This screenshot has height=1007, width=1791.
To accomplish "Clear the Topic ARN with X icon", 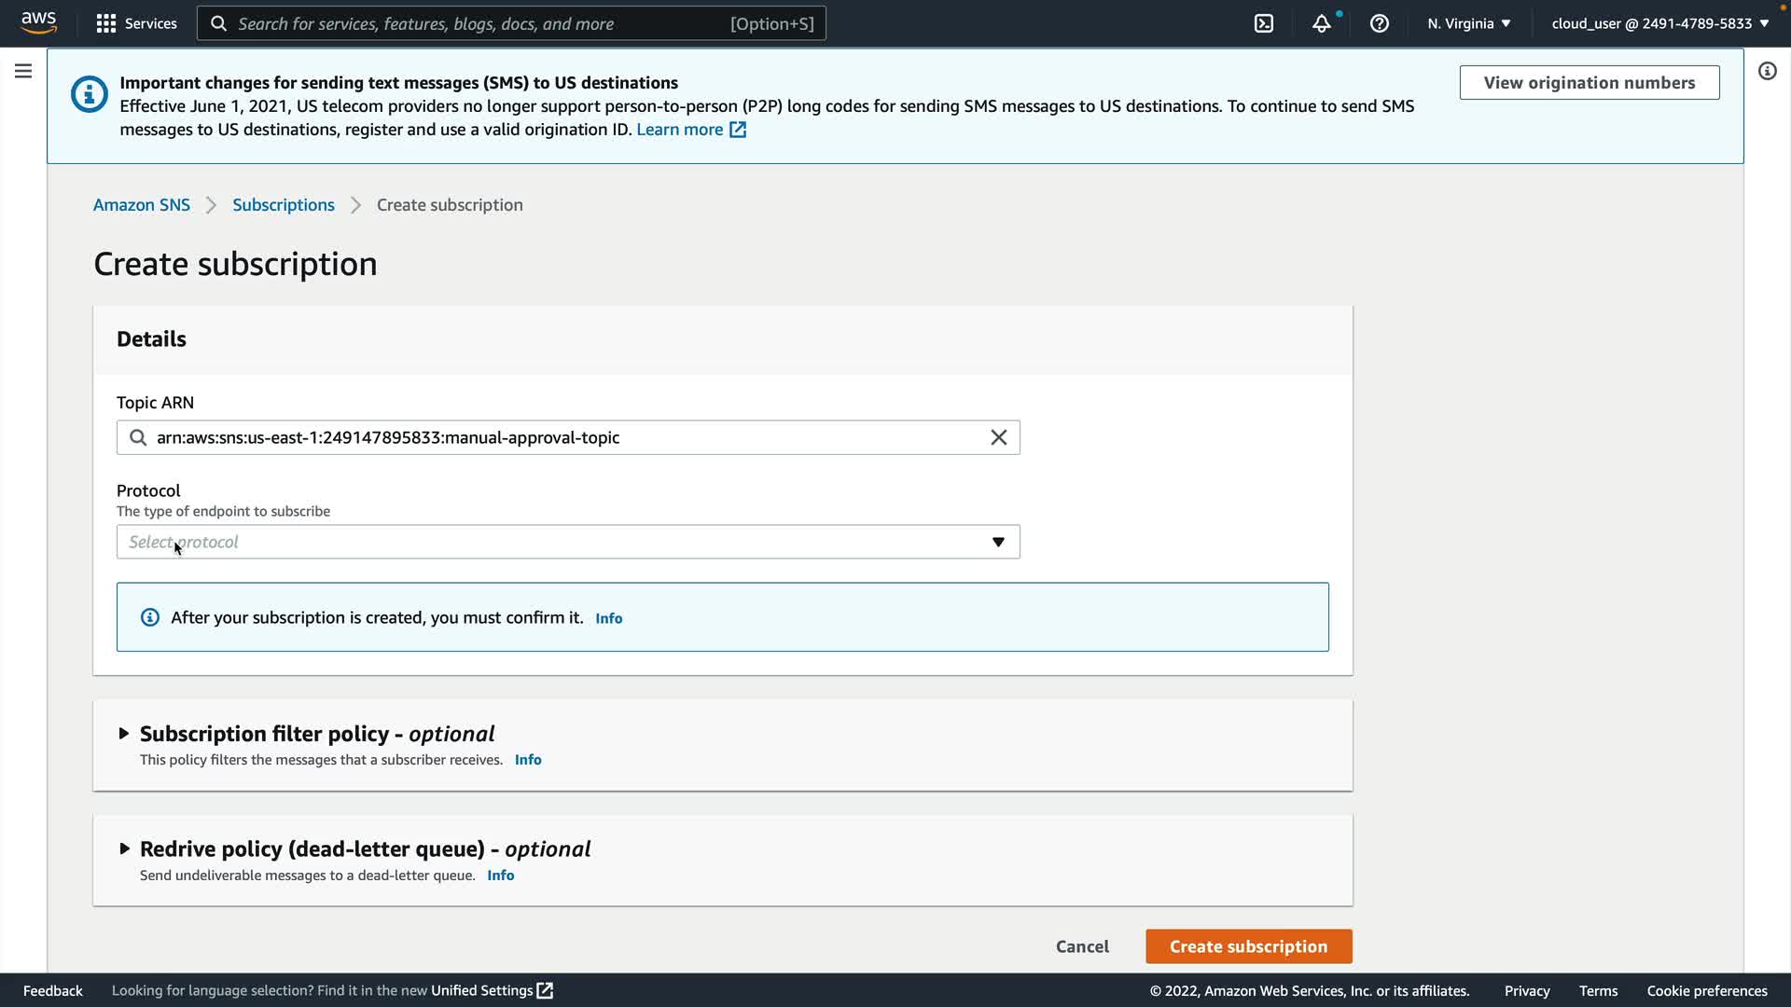I will click(998, 437).
